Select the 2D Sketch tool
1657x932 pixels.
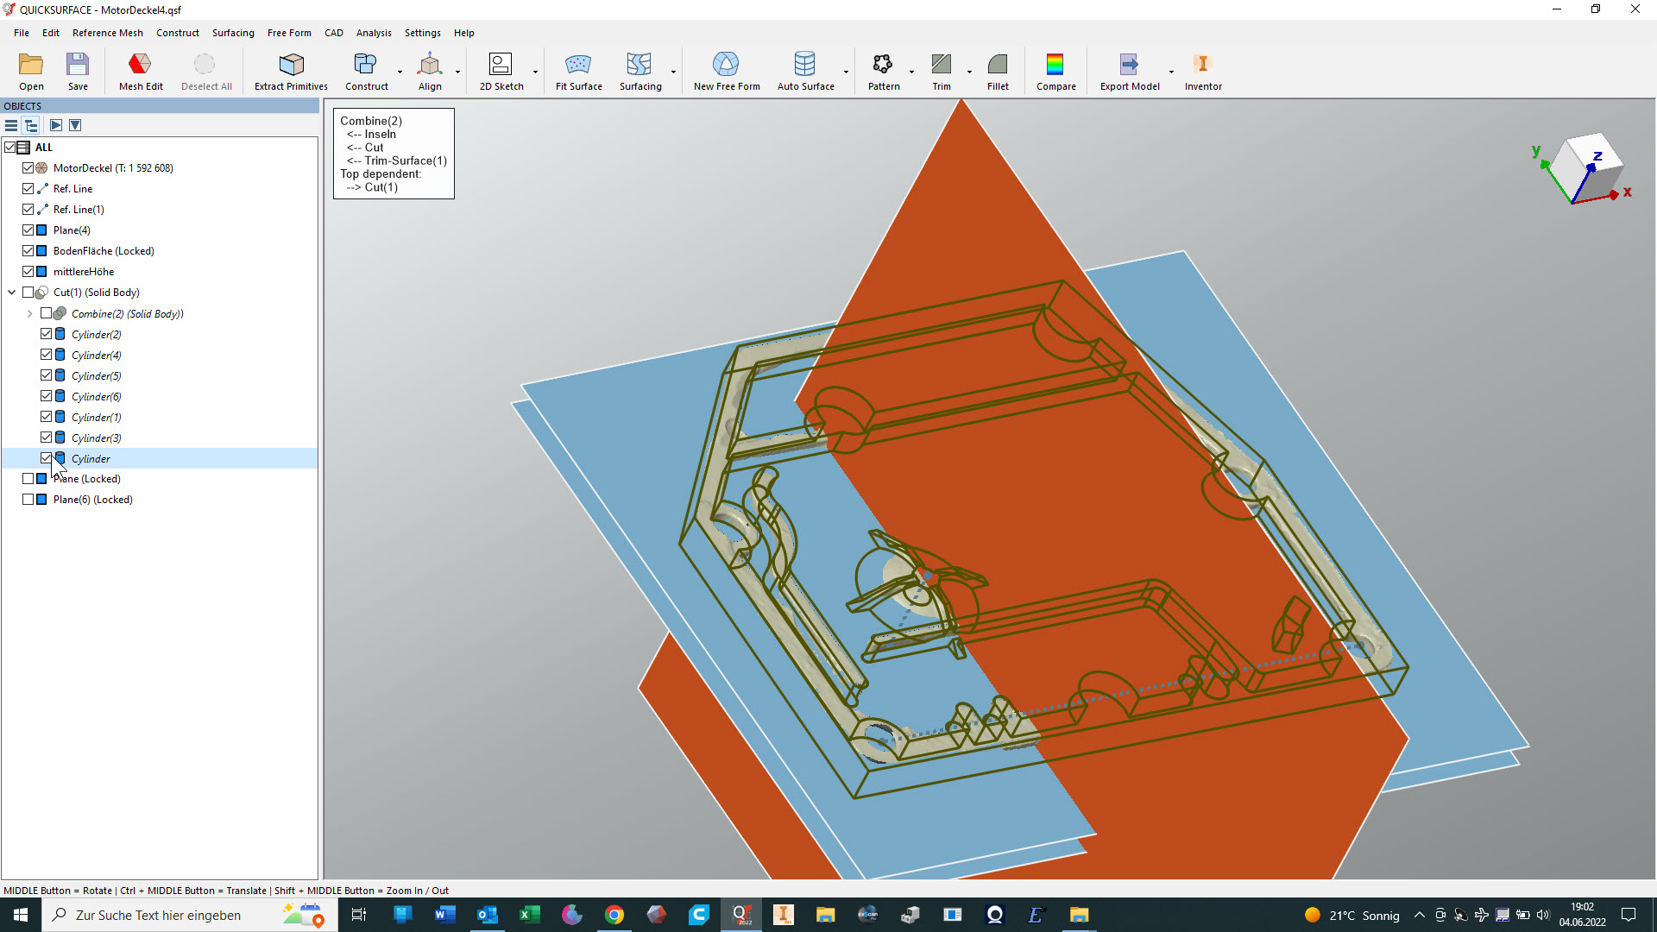pos(501,65)
